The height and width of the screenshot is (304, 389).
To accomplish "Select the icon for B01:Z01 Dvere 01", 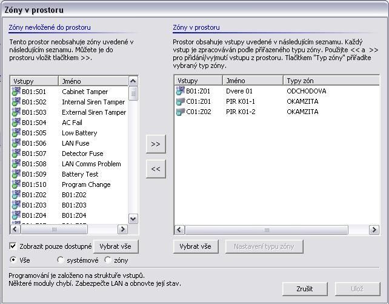I will [180, 91].
